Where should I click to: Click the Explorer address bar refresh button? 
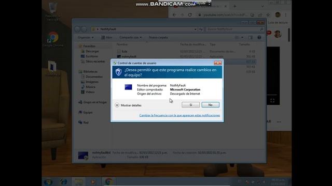pyautogui.click(x=201, y=29)
